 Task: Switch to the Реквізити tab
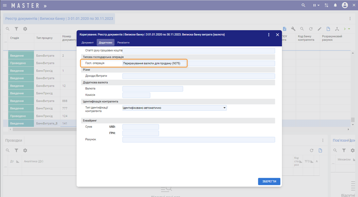123,43
